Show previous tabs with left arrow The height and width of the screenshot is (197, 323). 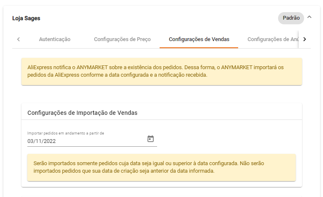18,39
